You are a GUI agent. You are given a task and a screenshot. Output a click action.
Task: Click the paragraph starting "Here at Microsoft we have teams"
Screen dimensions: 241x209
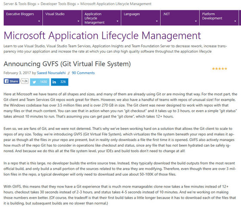[x=120, y=105]
